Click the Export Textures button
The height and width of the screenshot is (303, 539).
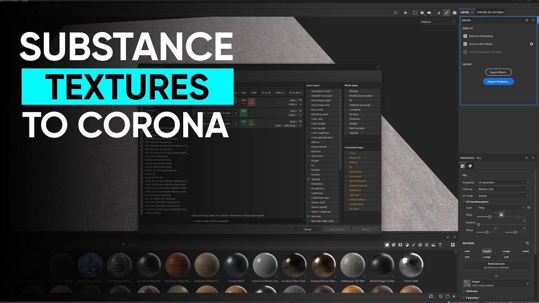click(x=498, y=81)
